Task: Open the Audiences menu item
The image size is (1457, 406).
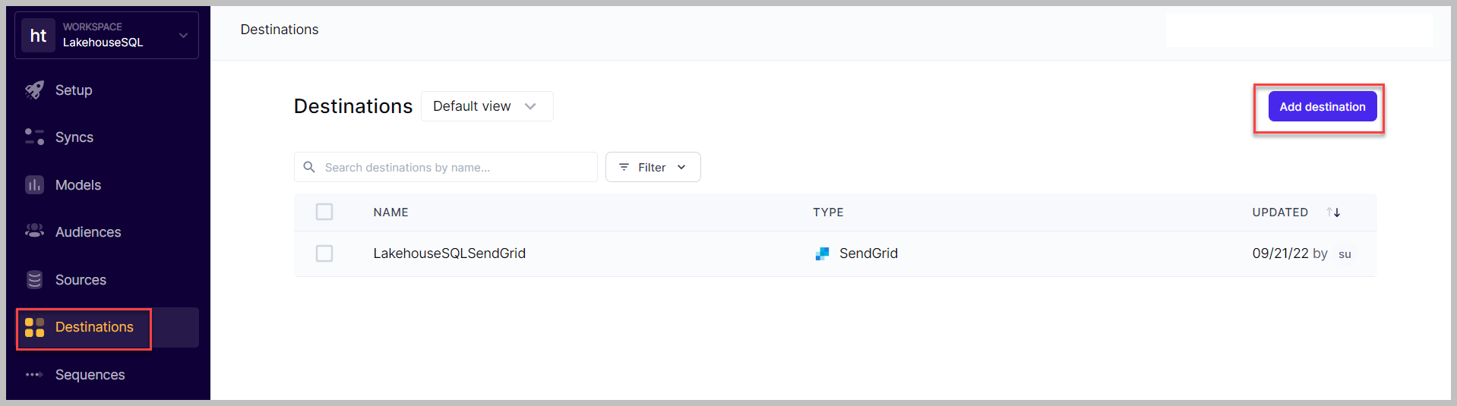Action: [x=88, y=232]
